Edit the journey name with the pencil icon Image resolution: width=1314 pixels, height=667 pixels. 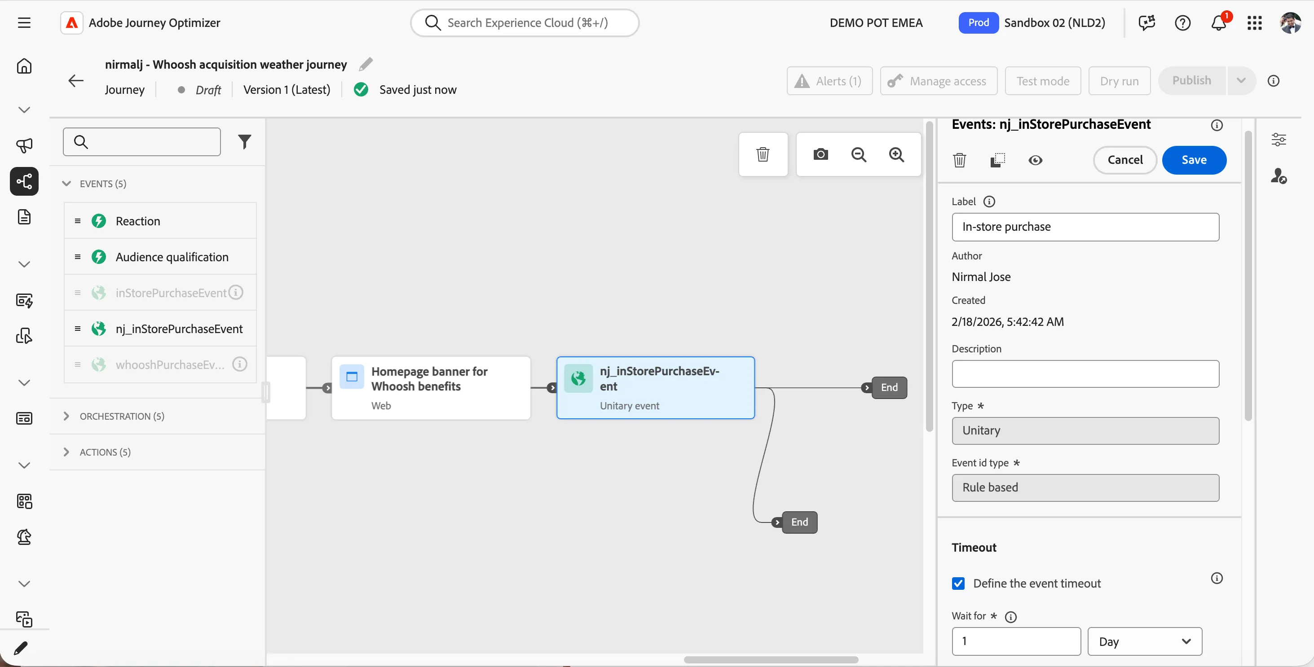(x=366, y=64)
